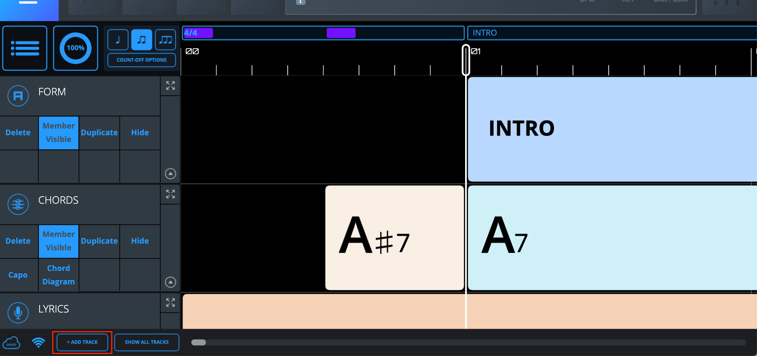This screenshot has height=356, width=757.
Task: Click the + ADD TRACK button
Action: [82, 342]
